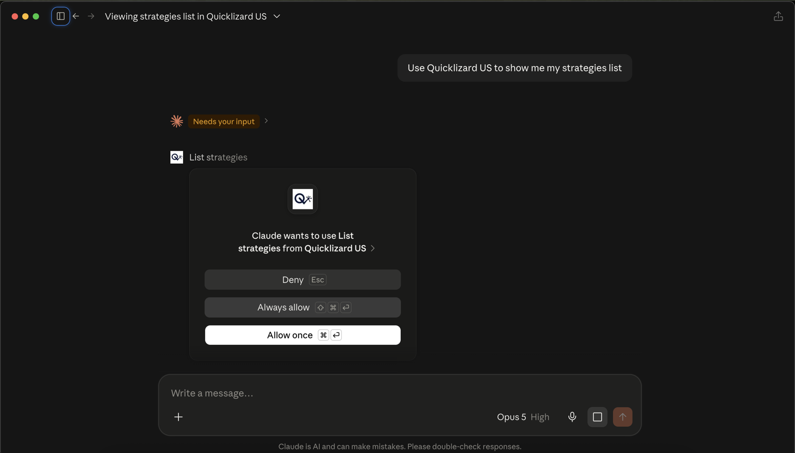Go forward with the right arrow
795x453 pixels.
pos(91,16)
